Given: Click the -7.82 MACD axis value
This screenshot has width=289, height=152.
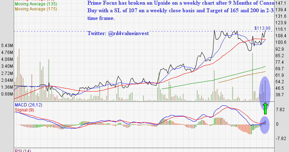Looking at the screenshot, I should coord(281,139).
